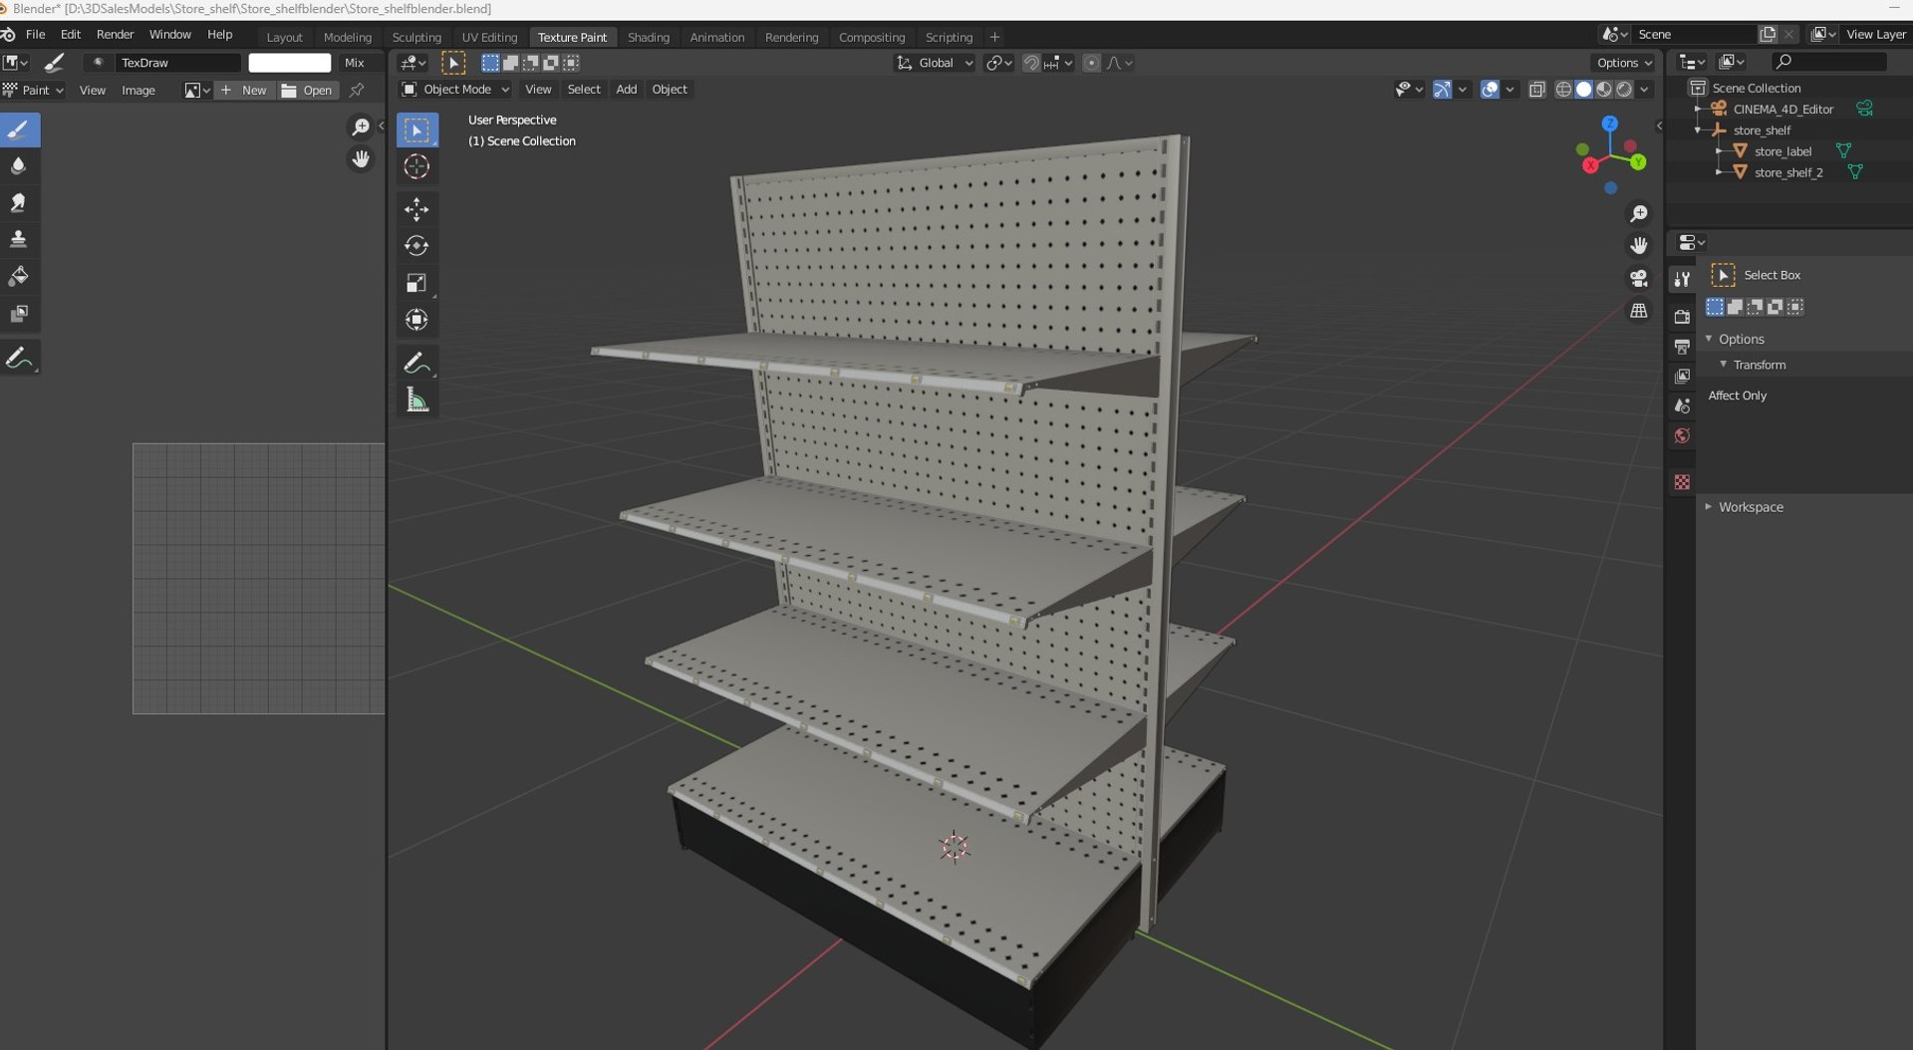Select the Smear tool
1913x1050 pixels.
[19, 203]
